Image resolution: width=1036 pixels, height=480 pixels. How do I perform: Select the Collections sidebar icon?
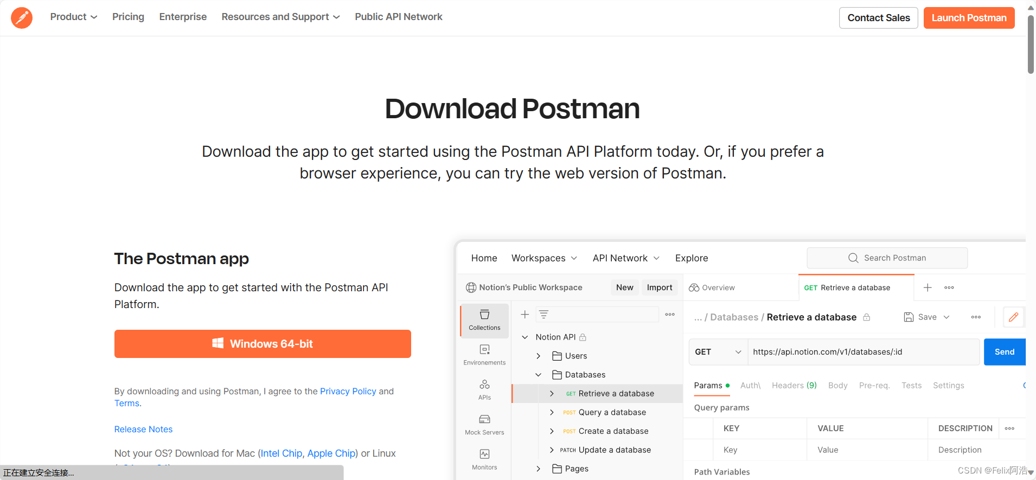[484, 320]
